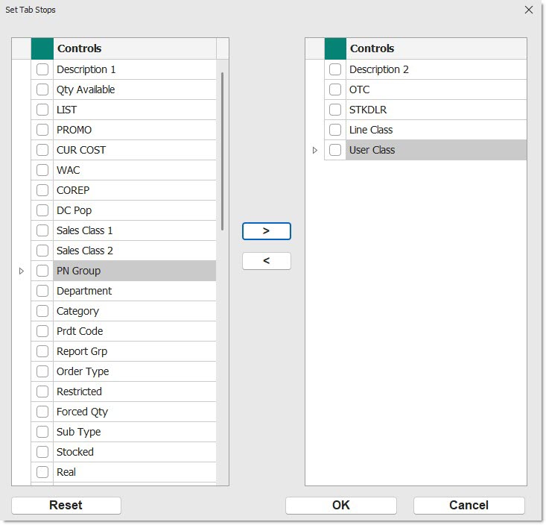Toggle the STKDLR checkbox

tap(335, 110)
